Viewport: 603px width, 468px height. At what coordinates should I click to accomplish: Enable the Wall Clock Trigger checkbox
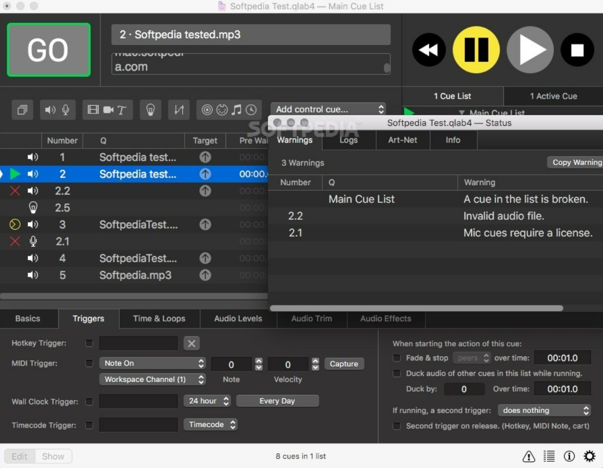[x=89, y=401]
